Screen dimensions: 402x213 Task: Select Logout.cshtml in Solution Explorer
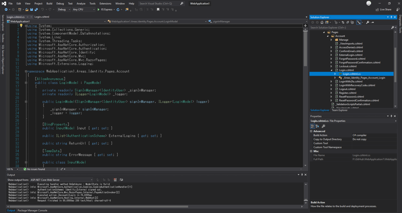coord(347,89)
